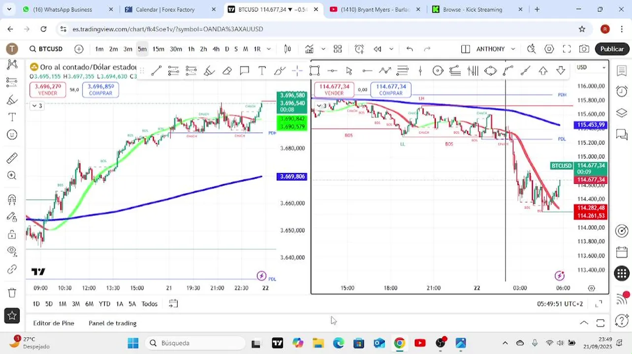Expand the ANTHONY layout dropdown
Image resolution: width=632 pixels, height=354 pixels.
point(513,49)
